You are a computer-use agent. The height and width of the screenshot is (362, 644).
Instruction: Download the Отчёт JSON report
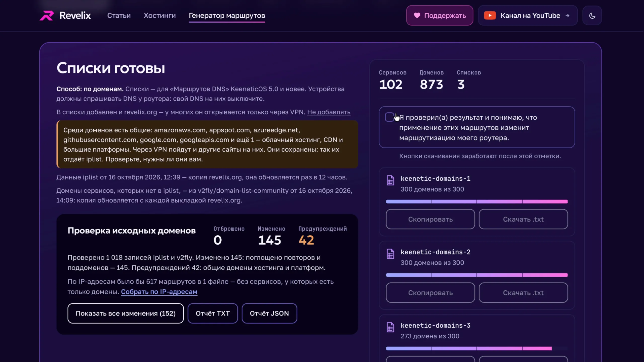point(269,313)
